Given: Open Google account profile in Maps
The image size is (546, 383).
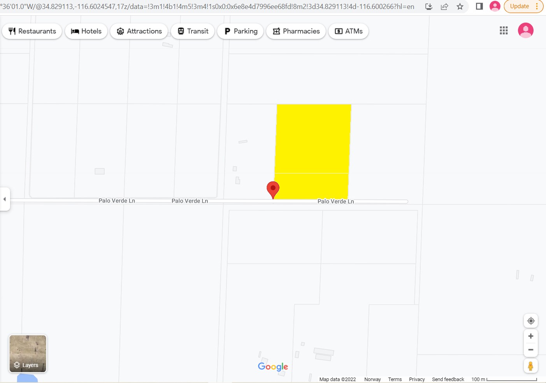Looking at the screenshot, I should [525, 31].
